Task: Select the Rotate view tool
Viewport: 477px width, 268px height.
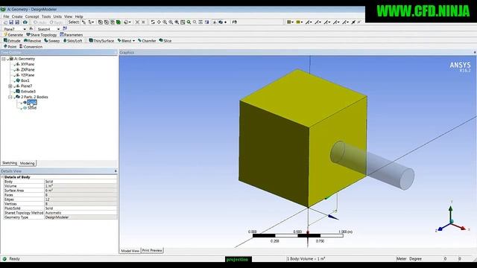Action: (153, 22)
